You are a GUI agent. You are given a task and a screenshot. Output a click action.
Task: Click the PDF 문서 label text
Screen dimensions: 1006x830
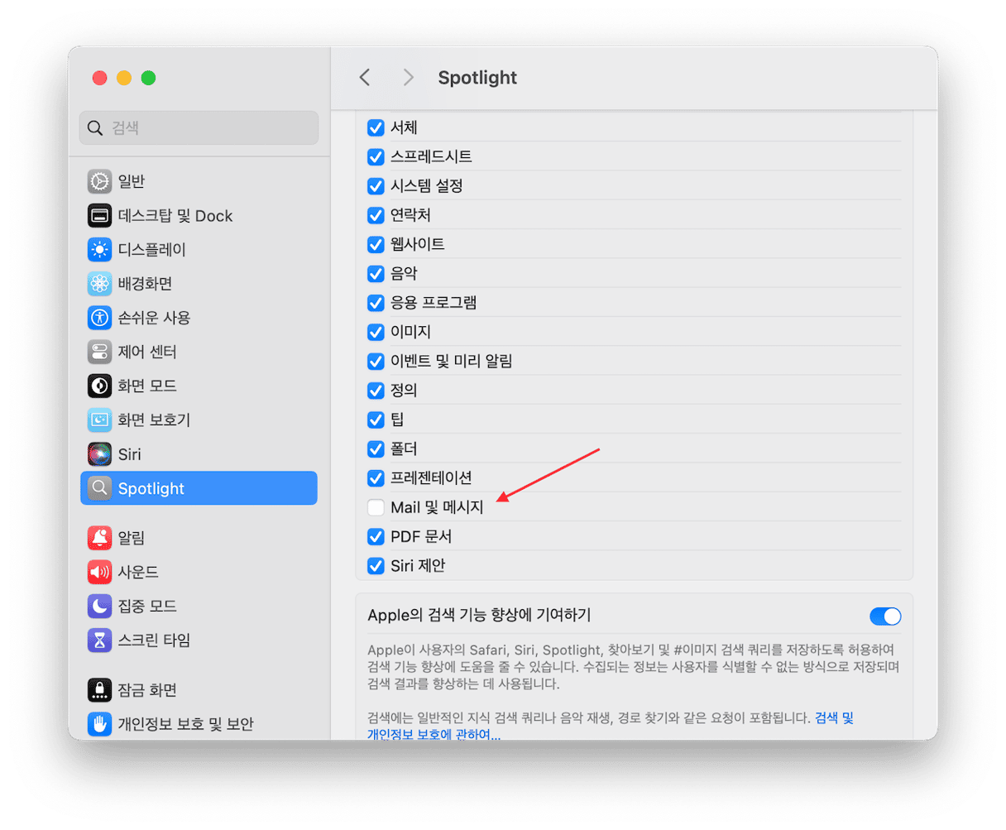(x=421, y=537)
